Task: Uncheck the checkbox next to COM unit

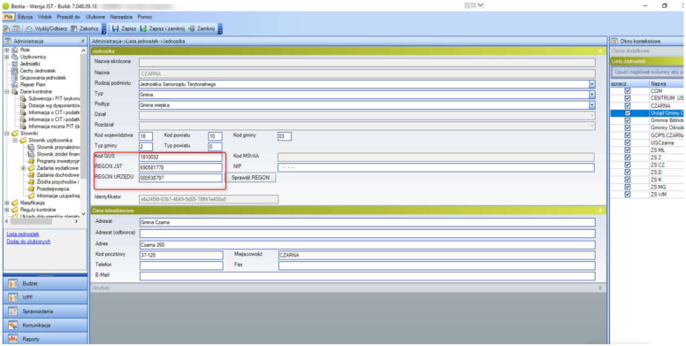Action: (x=628, y=91)
